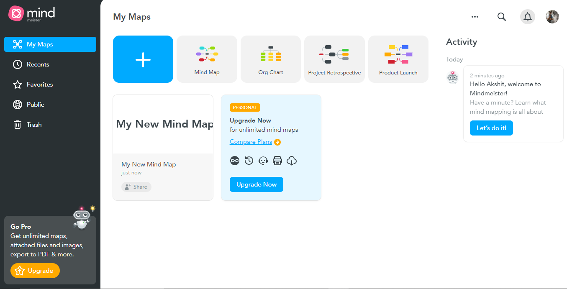The image size is (567, 289).
Task: Click the orange Upgrade button
Action: pyautogui.click(x=35, y=271)
